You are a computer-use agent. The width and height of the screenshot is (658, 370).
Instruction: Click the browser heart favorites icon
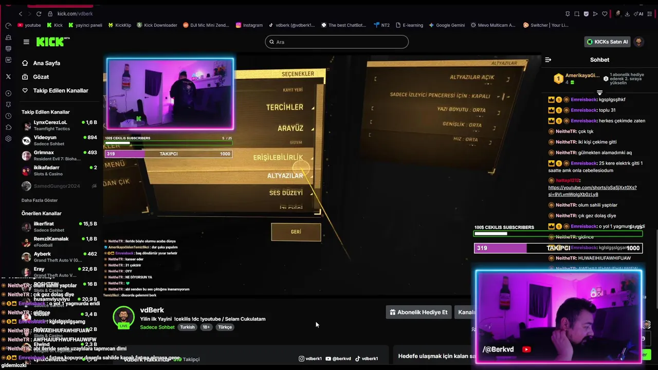[x=605, y=14]
